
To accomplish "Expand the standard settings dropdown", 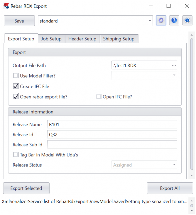I will click(x=150, y=21).
